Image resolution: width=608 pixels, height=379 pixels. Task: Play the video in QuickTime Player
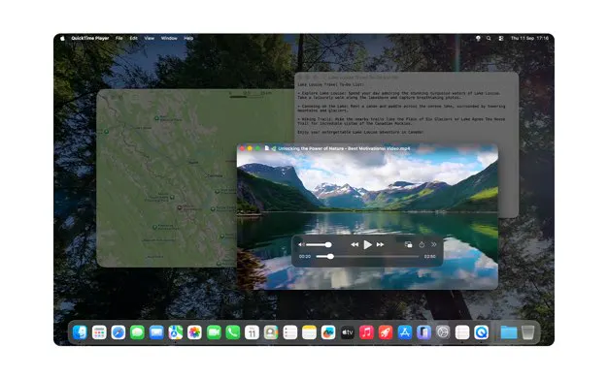367,244
